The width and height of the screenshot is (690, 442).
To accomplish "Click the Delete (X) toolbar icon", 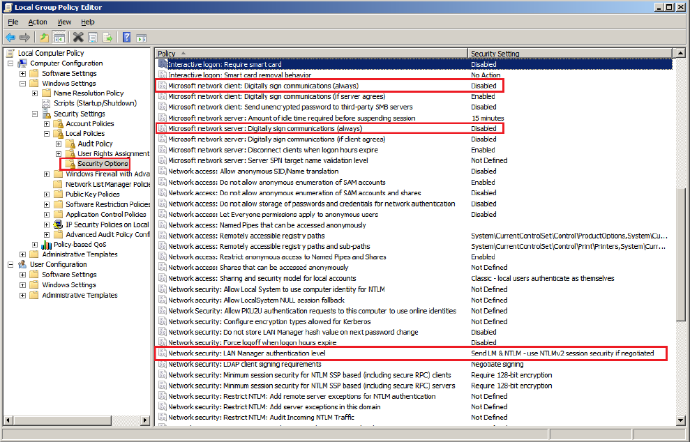I will pos(78,38).
